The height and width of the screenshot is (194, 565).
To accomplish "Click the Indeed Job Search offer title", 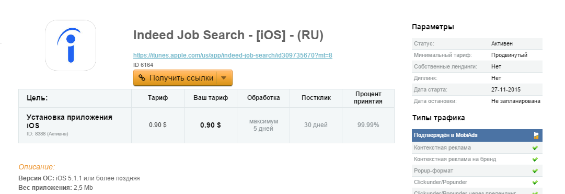I will click(228, 36).
